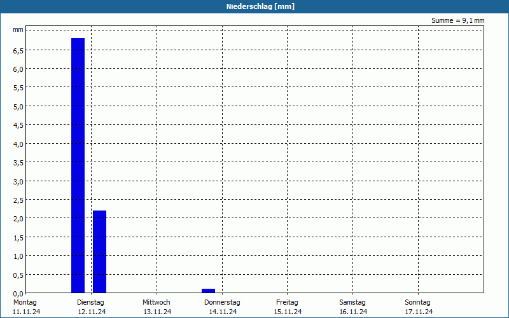Click the Mittwoch axis label

coord(156,303)
